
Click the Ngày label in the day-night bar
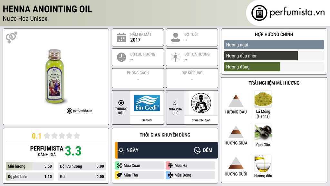(x=132, y=150)
